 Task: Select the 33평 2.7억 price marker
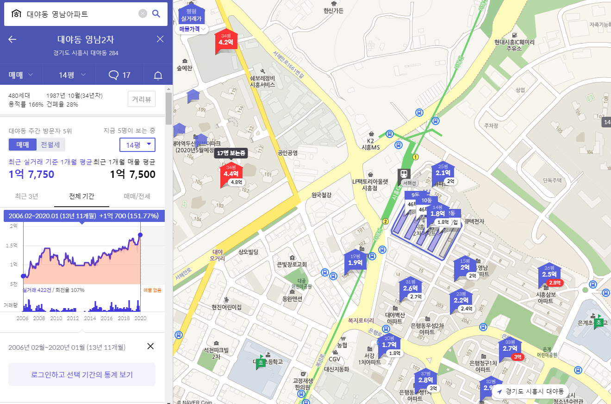tap(510, 348)
